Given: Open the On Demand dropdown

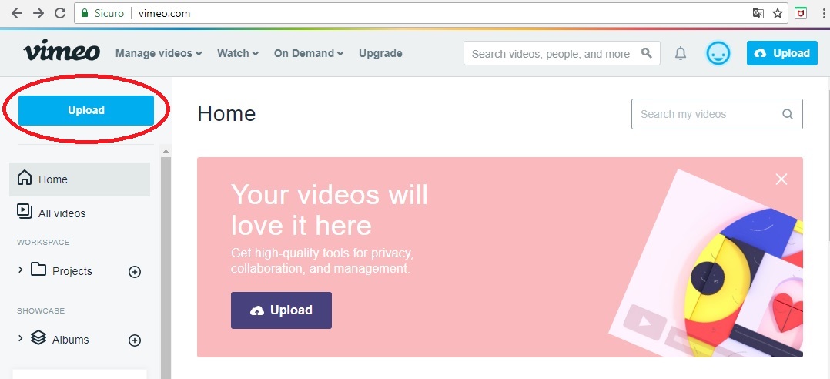Looking at the screenshot, I should [x=309, y=53].
